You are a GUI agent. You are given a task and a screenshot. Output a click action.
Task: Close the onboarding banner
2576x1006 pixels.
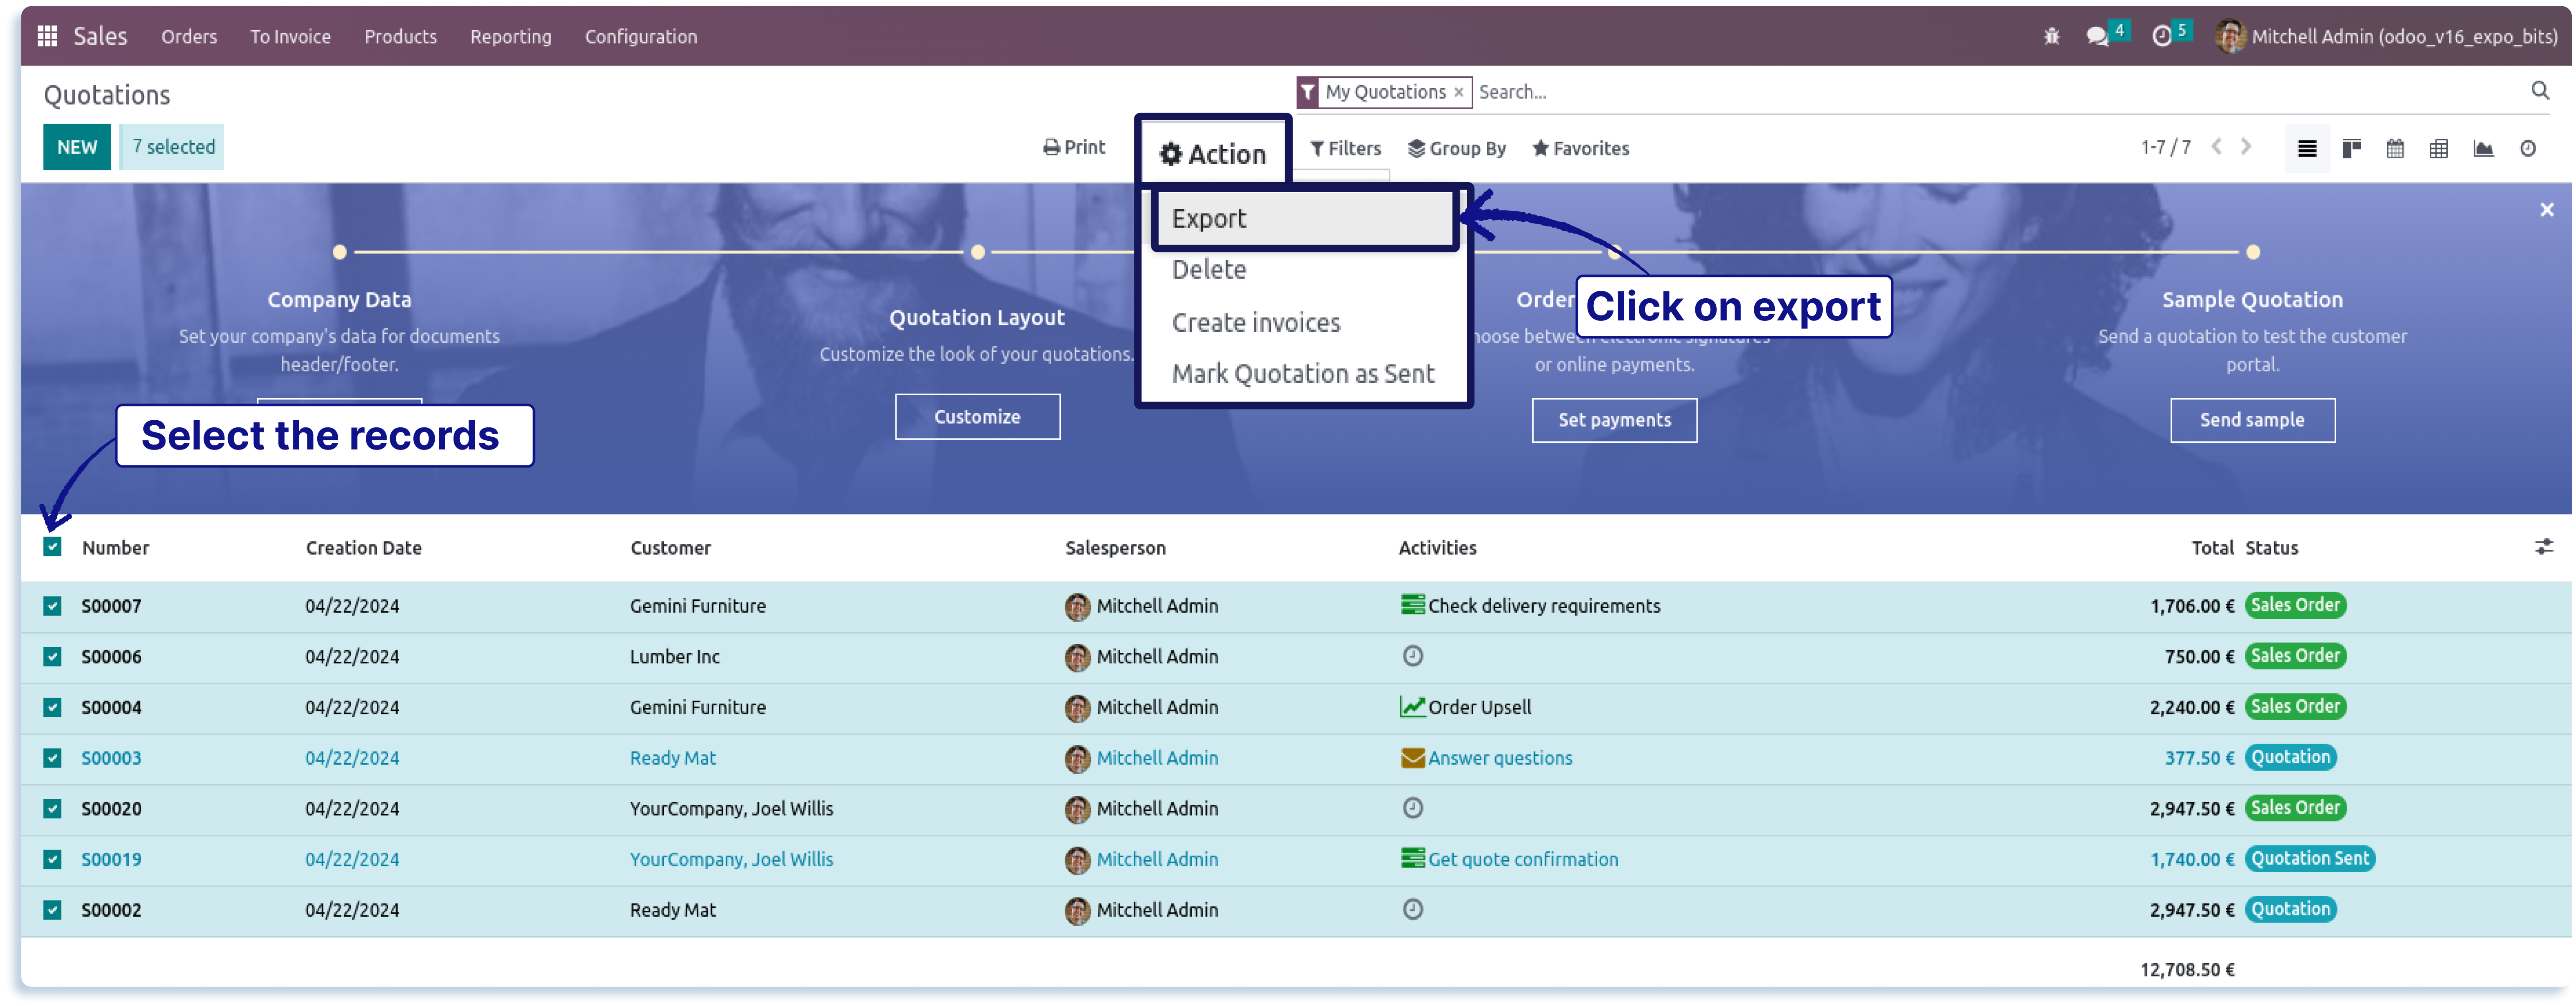(2547, 210)
